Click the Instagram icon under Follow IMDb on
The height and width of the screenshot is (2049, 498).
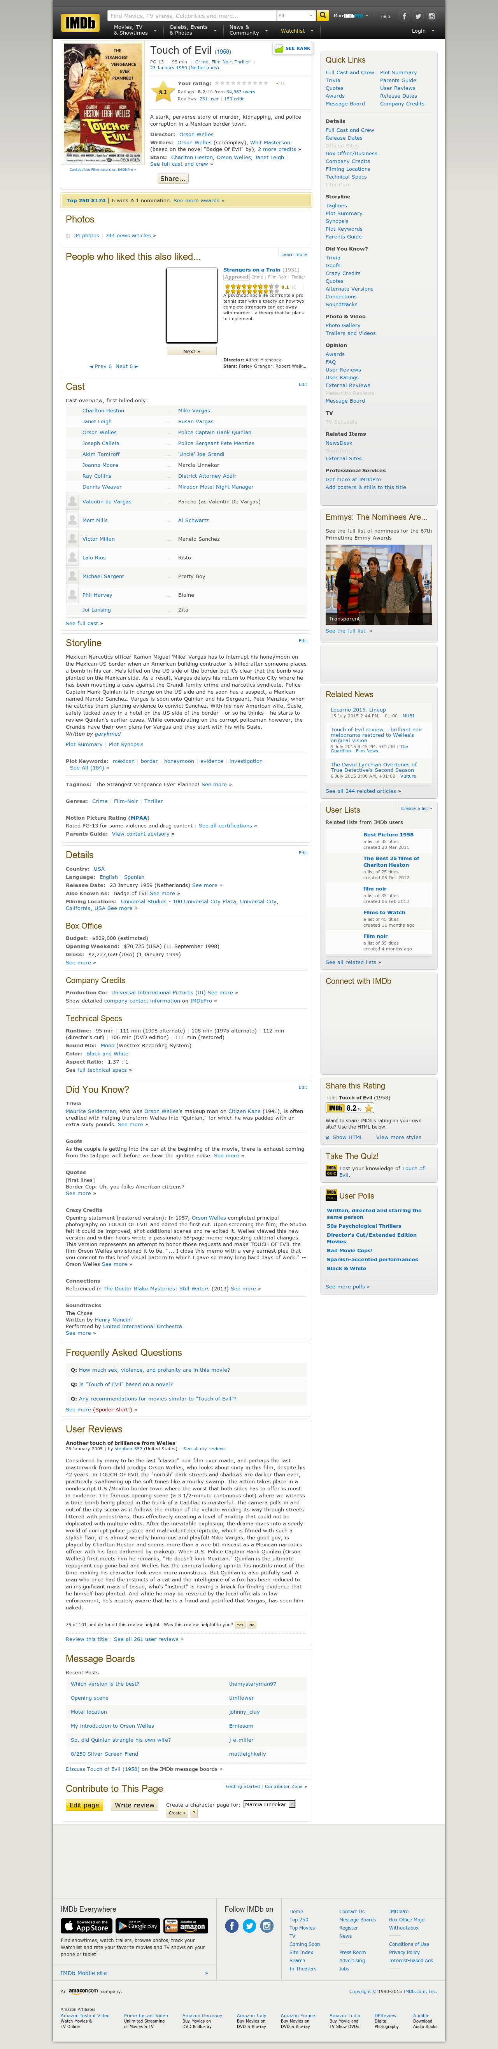coord(267,1926)
